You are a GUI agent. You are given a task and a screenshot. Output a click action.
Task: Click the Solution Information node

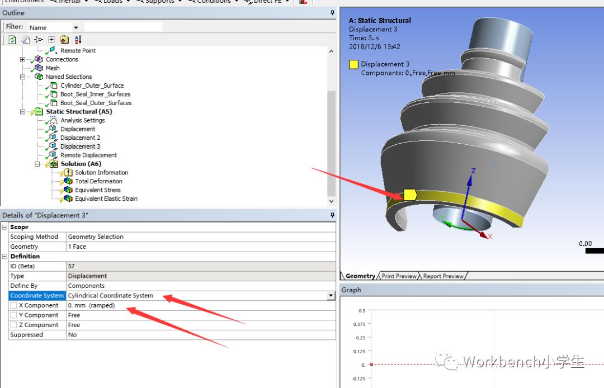point(101,173)
